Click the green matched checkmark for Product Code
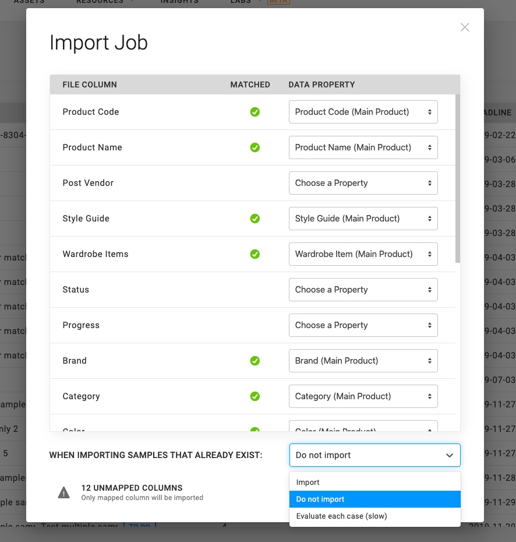Screen dimensions: 516x542 255,112
